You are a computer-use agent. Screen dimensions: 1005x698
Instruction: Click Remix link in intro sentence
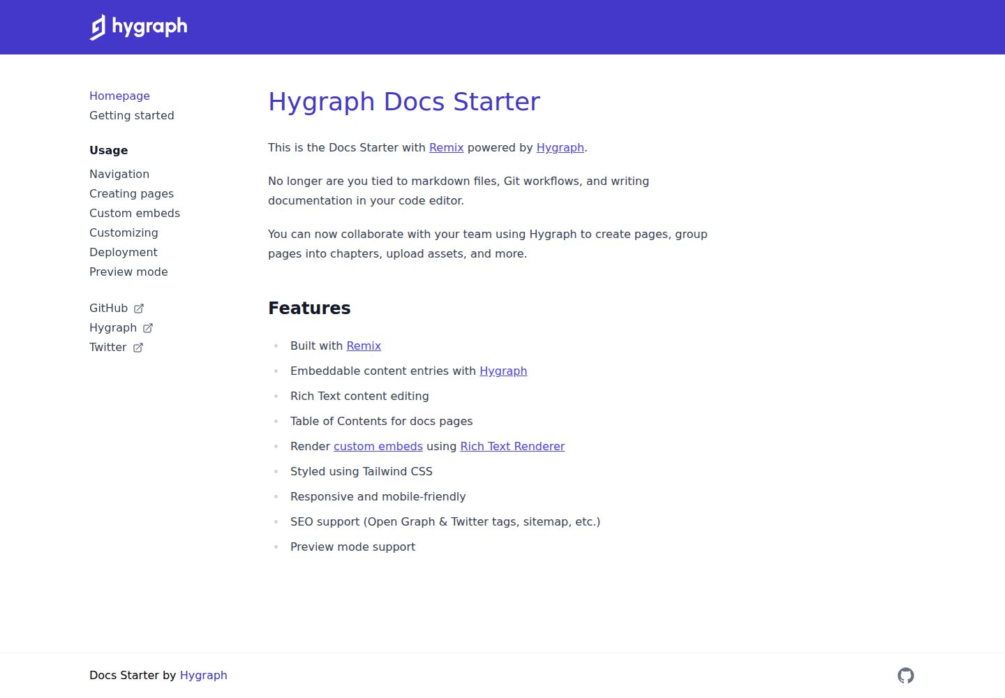pos(447,147)
